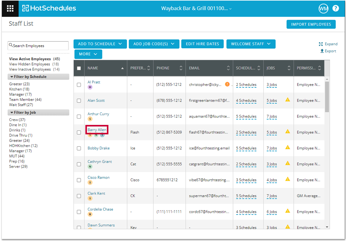Click the scrollbar up arrow of the staff table
Screen dimensions: 347x242
coord(327,79)
